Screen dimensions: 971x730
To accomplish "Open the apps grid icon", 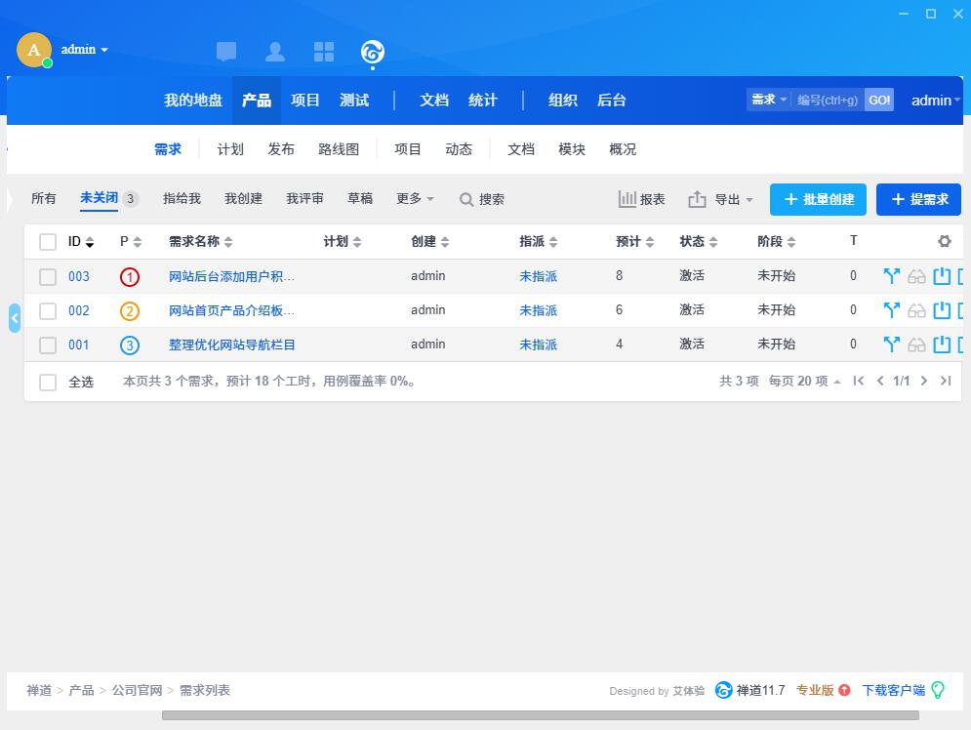I will tap(324, 52).
